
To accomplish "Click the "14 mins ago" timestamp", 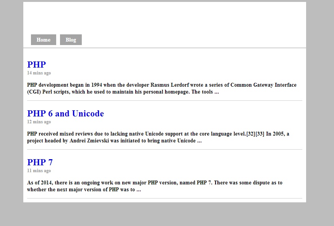I will [x=39, y=73].
